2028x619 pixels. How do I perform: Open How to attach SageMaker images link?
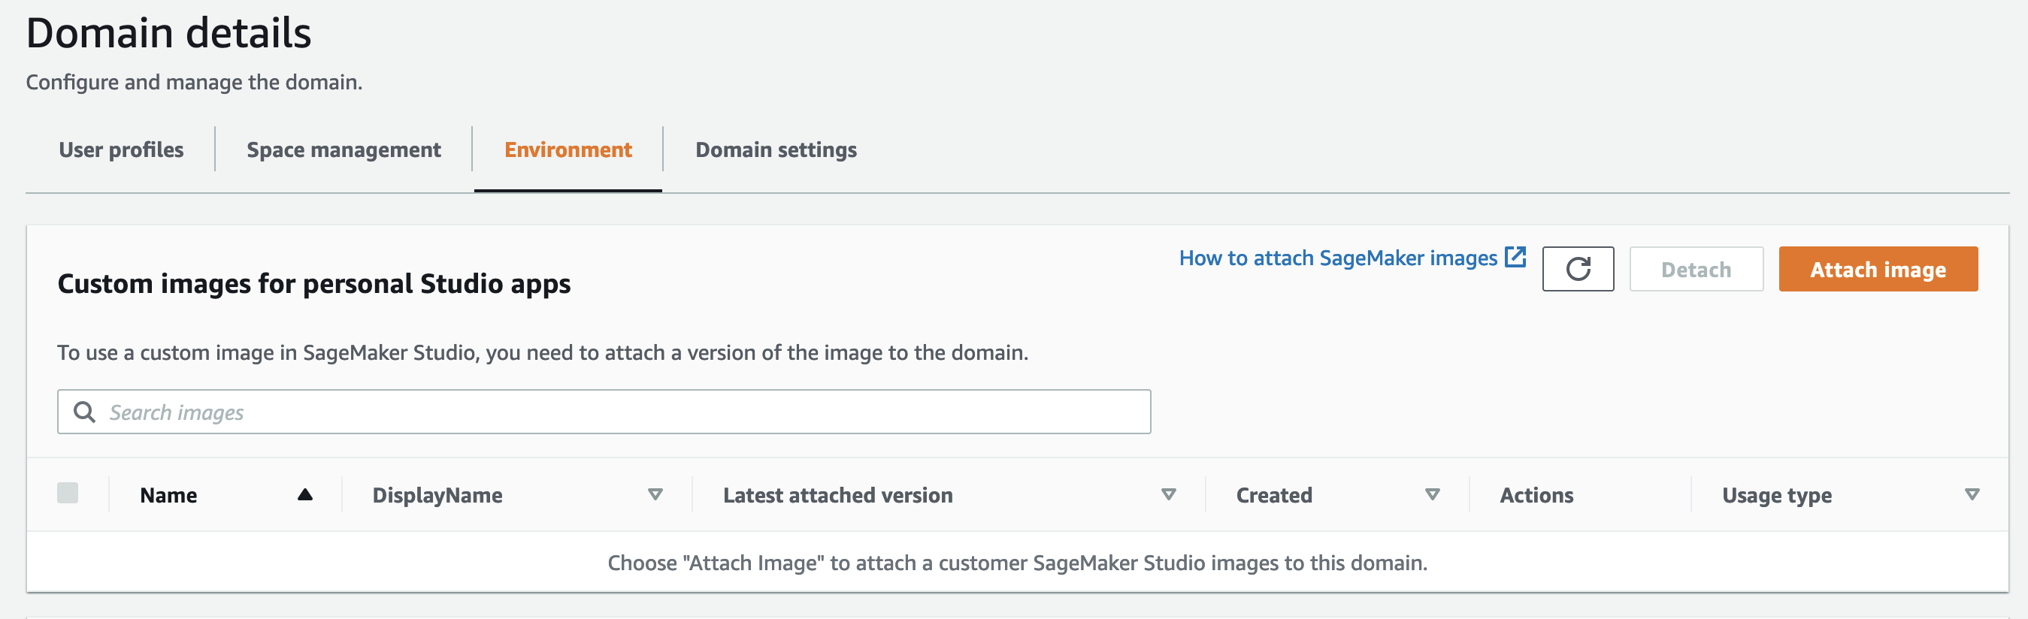pyautogui.click(x=1337, y=258)
